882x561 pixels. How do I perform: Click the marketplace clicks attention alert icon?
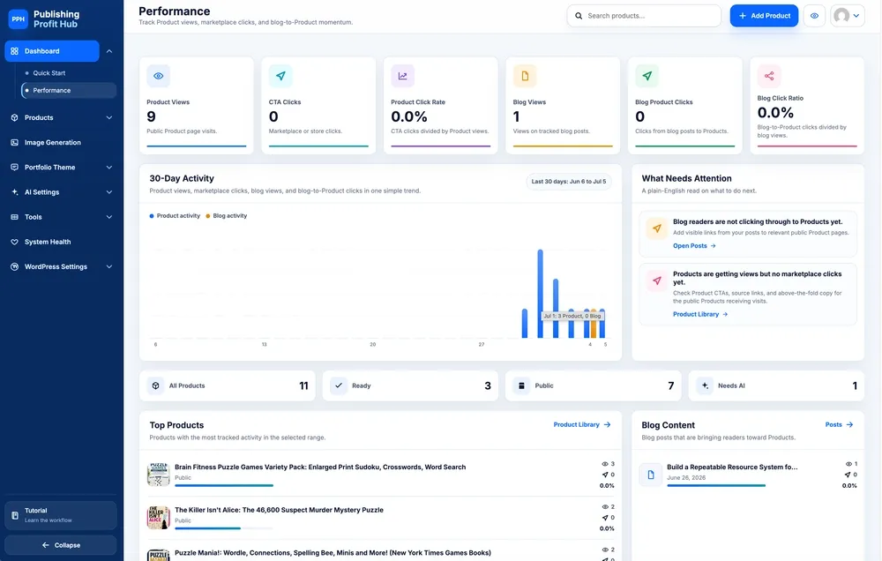(x=657, y=280)
